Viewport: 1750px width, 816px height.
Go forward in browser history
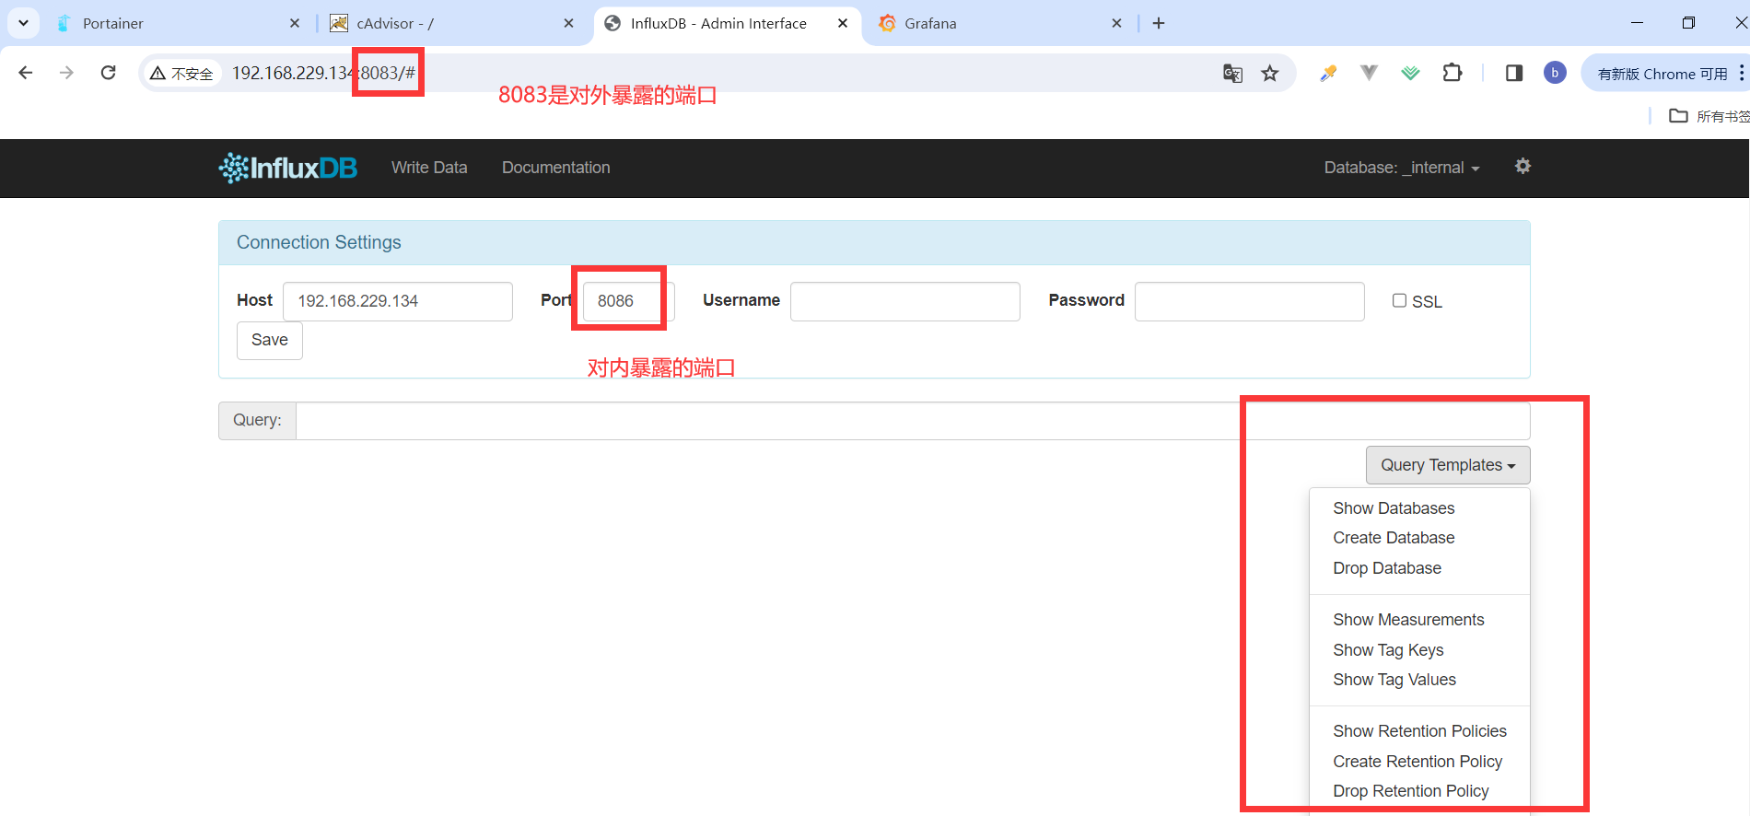pyautogui.click(x=66, y=73)
